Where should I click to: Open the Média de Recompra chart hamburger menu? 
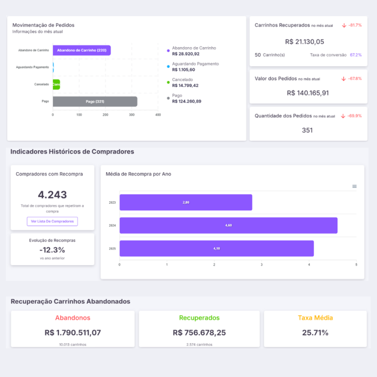click(354, 187)
